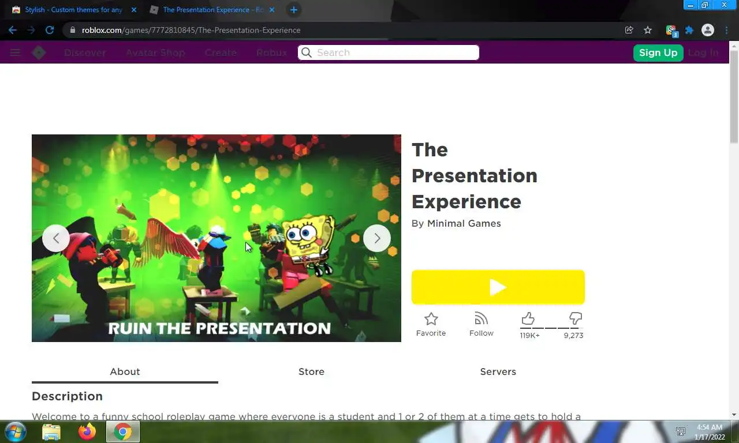Open the Roblox hamburger navigation menu
739x443 pixels.
coord(15,52)
